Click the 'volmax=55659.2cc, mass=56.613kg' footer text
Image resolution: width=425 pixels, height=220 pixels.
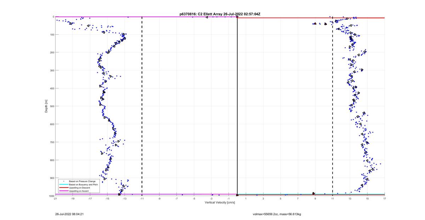pos(277,214)
